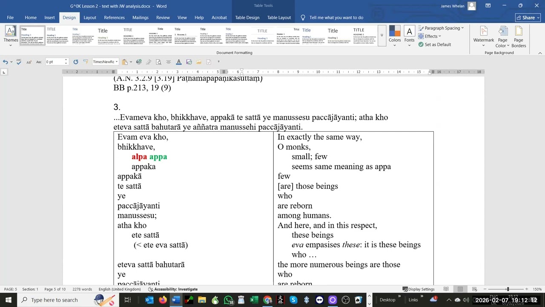
Task: Open Skype from the taskbar
Action: click(293, 300)
